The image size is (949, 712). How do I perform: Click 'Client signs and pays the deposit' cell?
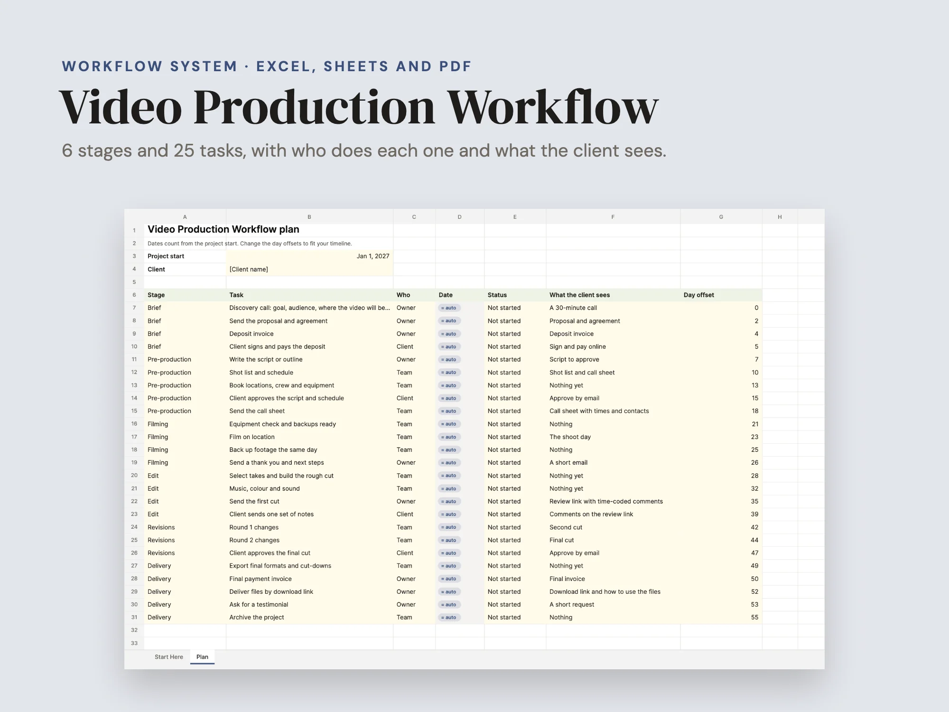coord(309,347)
